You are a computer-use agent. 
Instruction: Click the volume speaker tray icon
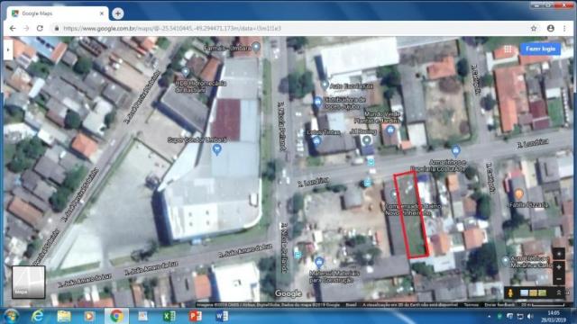pos(530,316)
